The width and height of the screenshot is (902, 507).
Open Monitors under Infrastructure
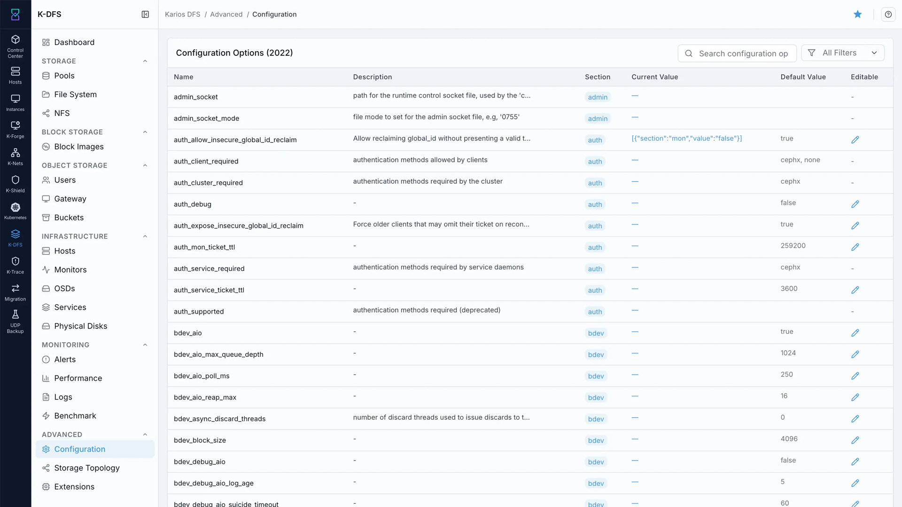point(95,269)
